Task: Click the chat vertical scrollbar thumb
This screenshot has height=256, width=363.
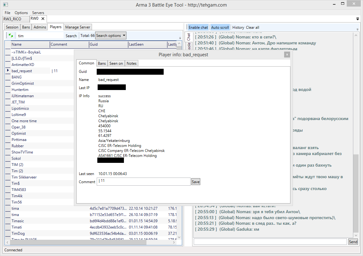Action: point(356,193)
